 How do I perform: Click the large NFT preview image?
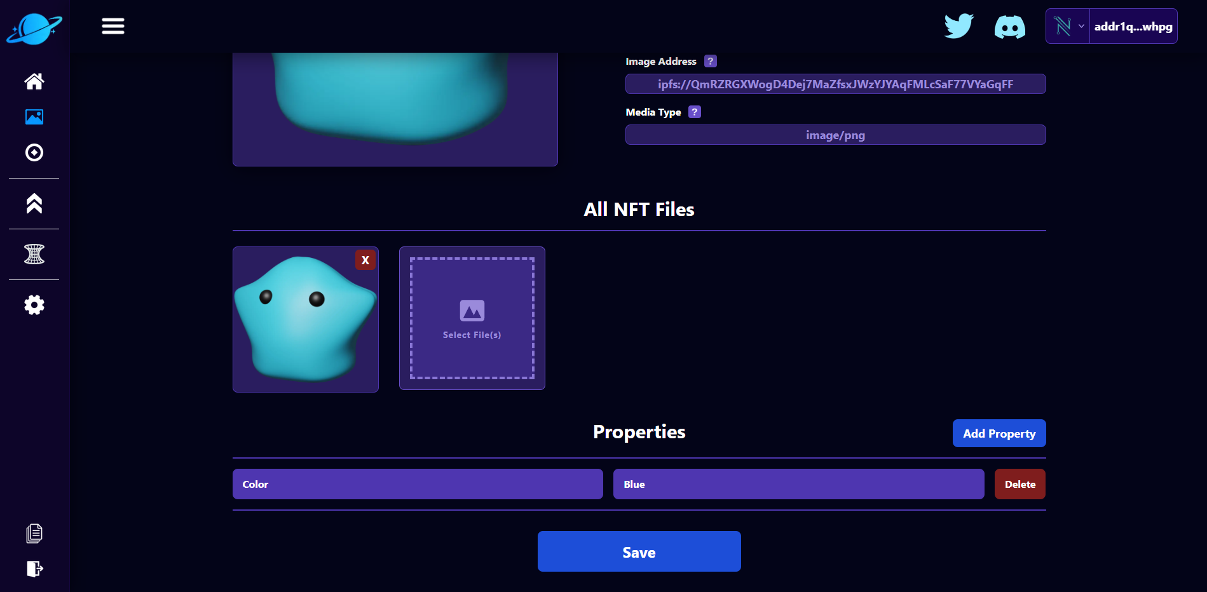pos(395,109)
